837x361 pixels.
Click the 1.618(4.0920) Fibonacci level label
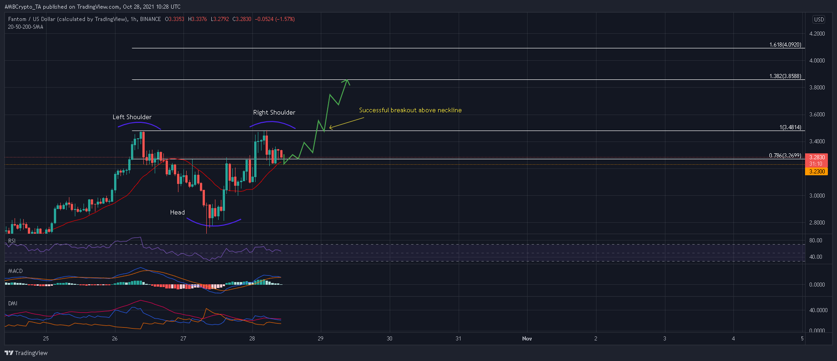tap(785, 45)
